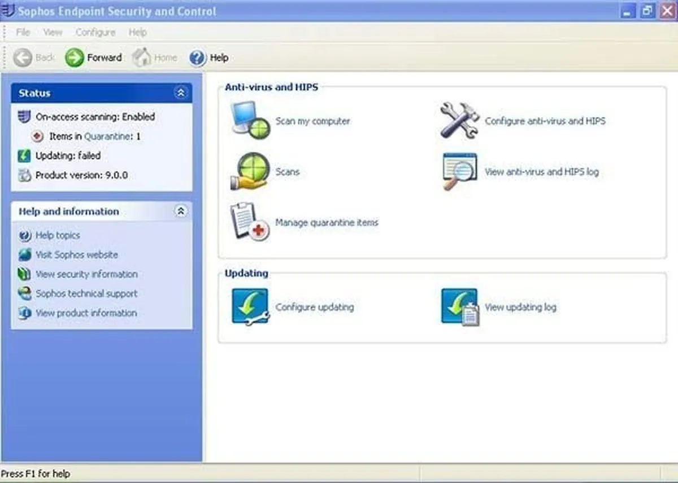678x483 pixels.
Task: Select the Sophos technical support link
Action: (x=86, y=293)
